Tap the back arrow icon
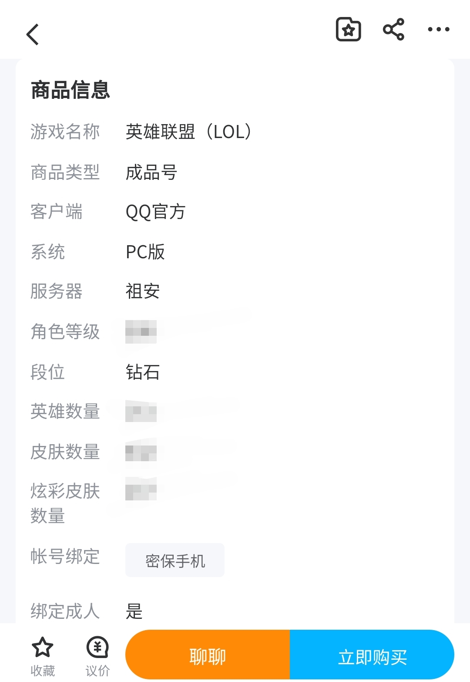The height and width of the screenshot is (682, 470). (33, 34)
